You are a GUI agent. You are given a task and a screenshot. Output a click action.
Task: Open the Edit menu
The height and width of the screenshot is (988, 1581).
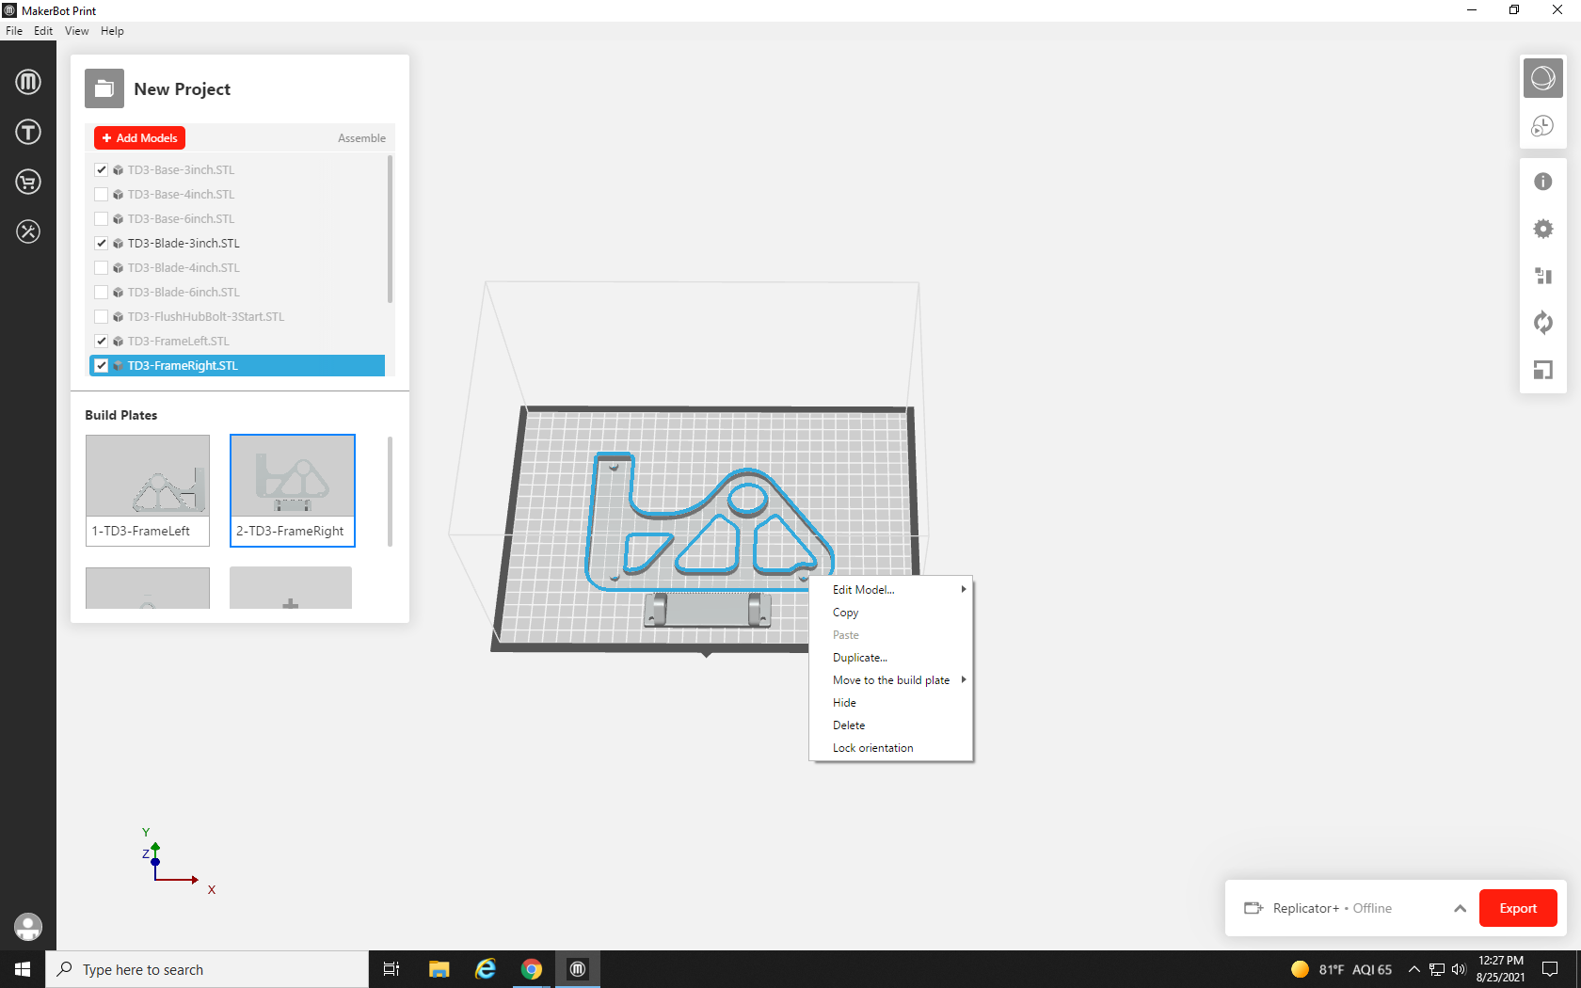pos(43,31)
